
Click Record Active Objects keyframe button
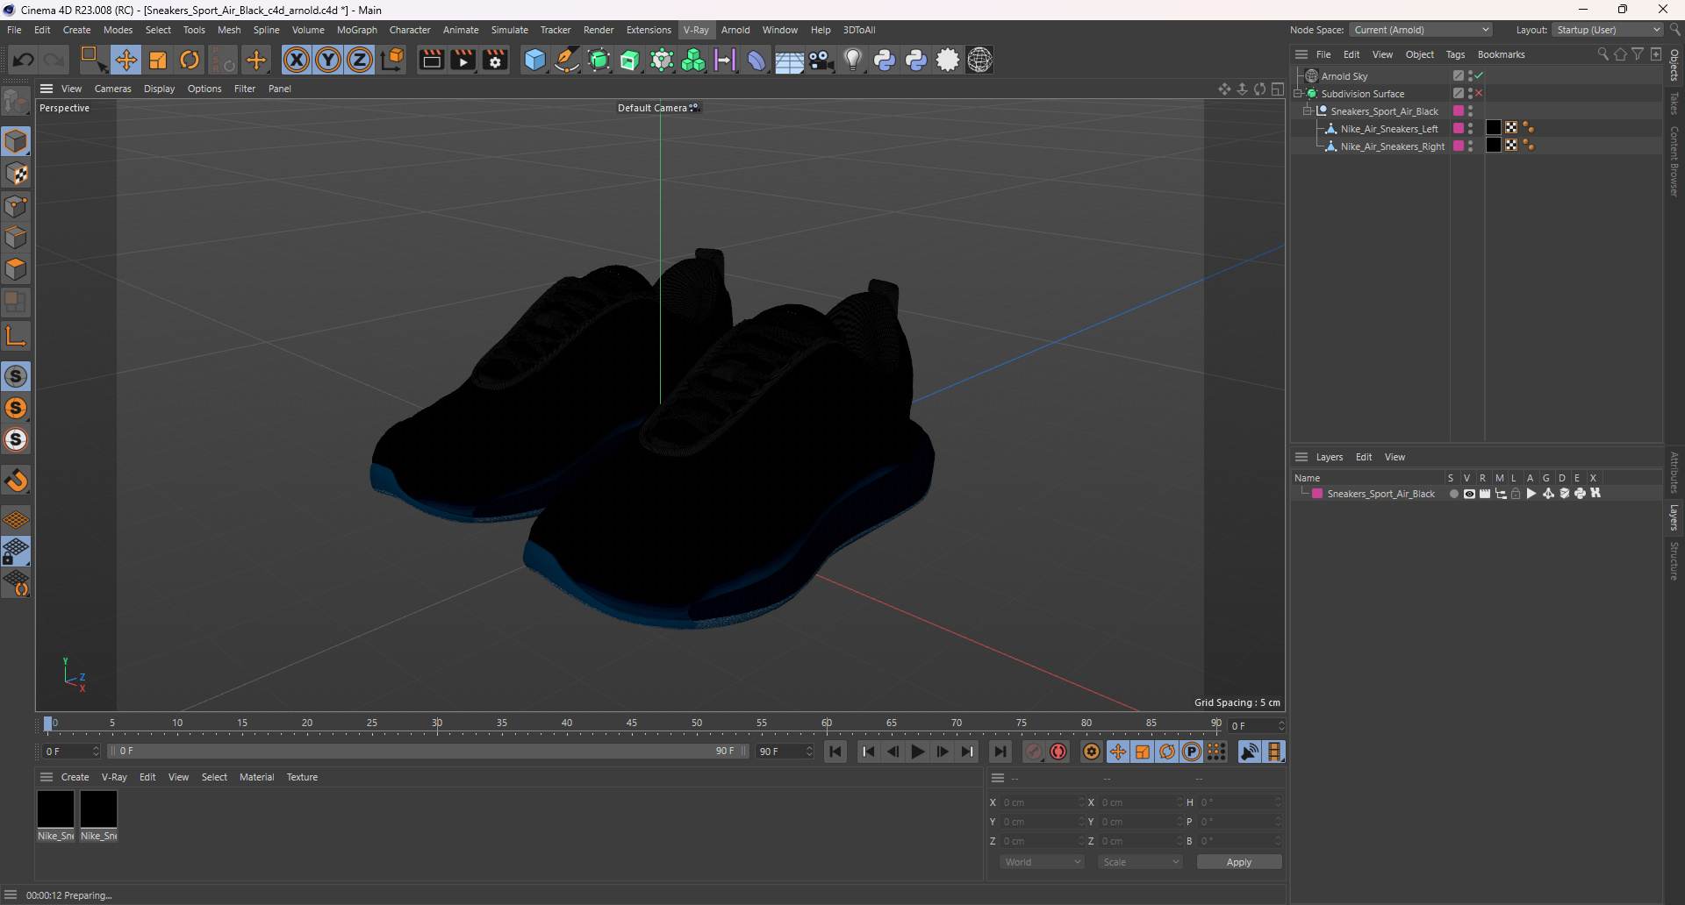[x=1034, y=752]
